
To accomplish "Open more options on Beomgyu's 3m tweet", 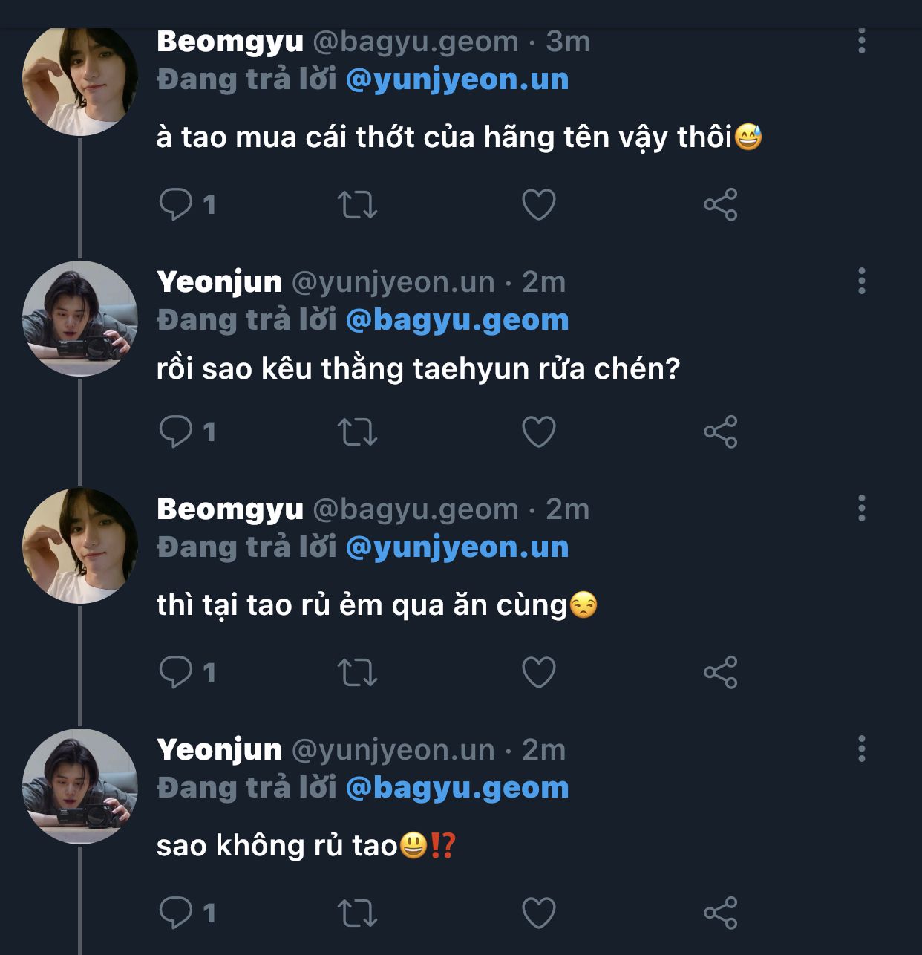I will [x=861, y=41].
